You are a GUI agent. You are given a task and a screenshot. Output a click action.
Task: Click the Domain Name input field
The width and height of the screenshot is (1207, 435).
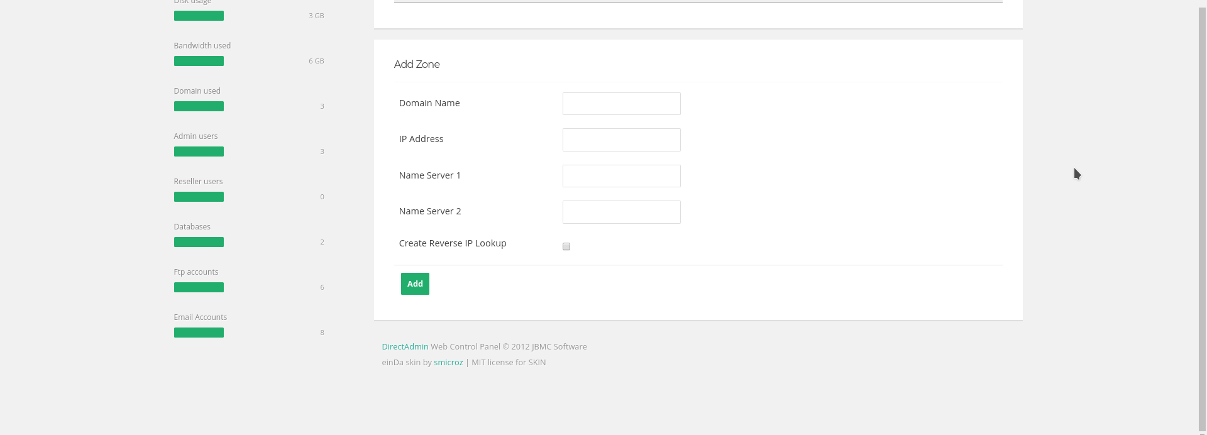[x=621, y=104]
